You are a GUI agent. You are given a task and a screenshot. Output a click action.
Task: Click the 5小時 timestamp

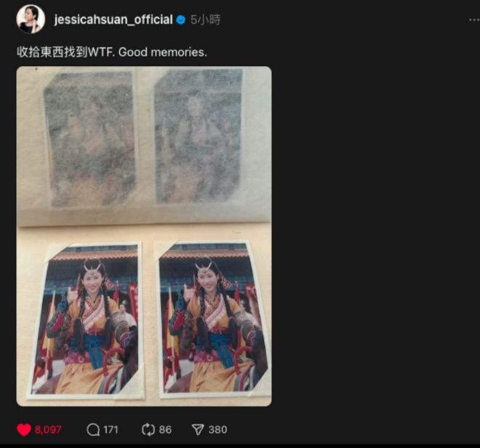pyautogui.click(x=205, y=20)
